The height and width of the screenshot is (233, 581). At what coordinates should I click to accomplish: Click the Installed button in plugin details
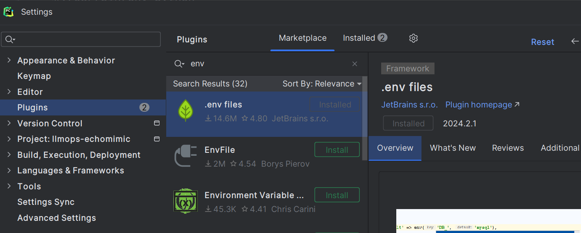pos(408,123)
